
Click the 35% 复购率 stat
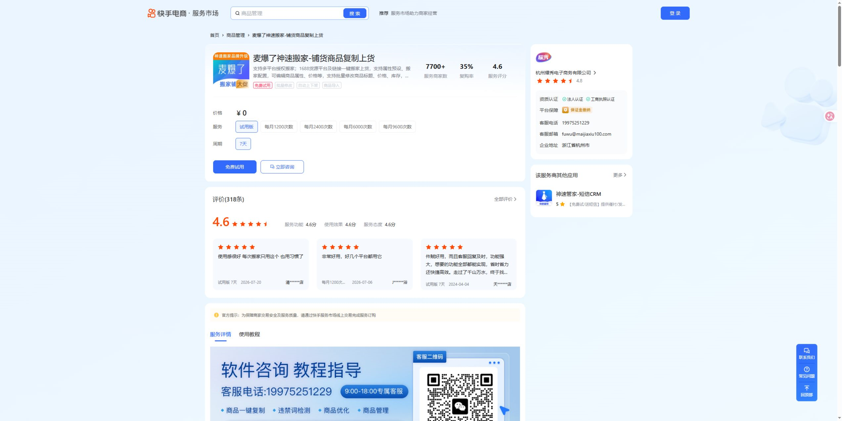coord(466,71)
